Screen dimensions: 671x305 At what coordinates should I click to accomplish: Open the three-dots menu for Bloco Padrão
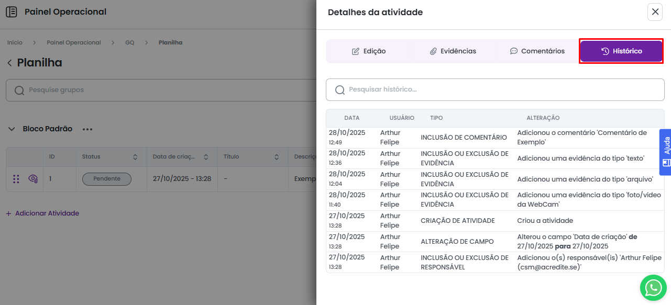click(87, 129)
